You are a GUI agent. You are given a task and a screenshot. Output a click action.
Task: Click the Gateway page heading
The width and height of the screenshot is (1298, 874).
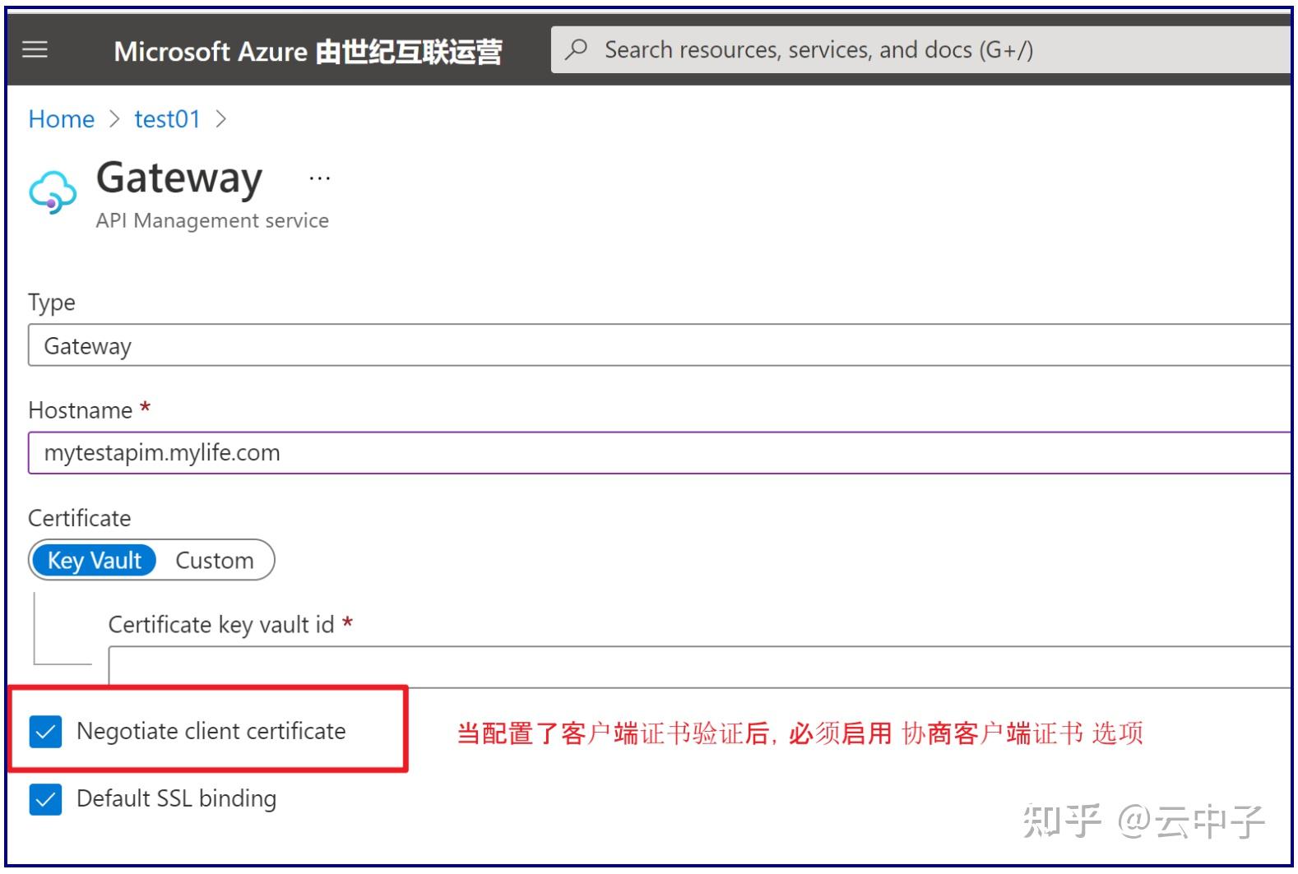click(179, 178)
